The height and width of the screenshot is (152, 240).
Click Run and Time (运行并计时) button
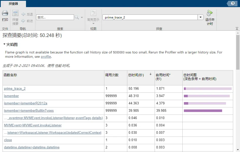(x=210, y=17)
